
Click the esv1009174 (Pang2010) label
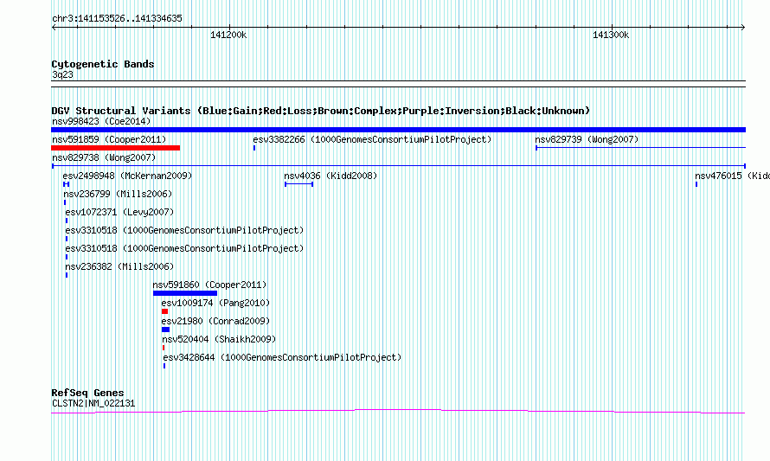tap(215, 303)
